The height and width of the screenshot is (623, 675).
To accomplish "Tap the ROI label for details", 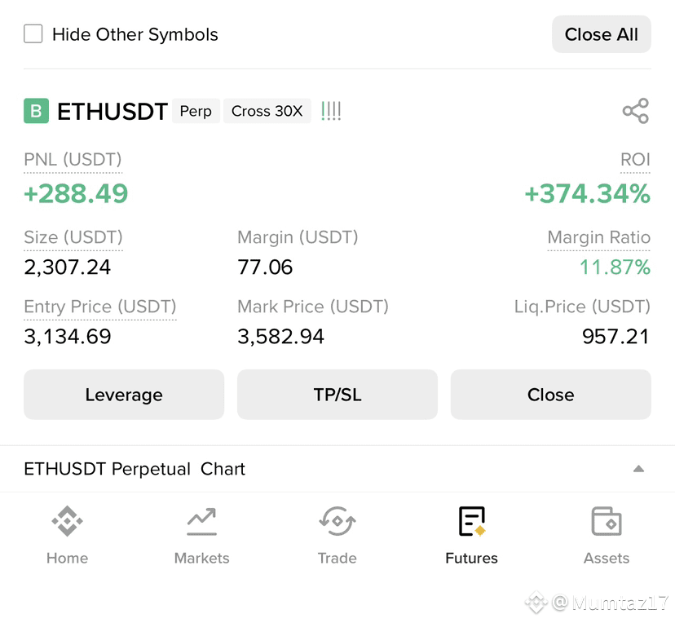I will (635, 160).
